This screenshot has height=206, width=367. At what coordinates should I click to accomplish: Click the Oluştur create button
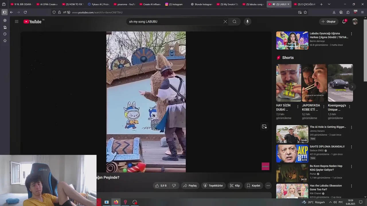(328, 21)
